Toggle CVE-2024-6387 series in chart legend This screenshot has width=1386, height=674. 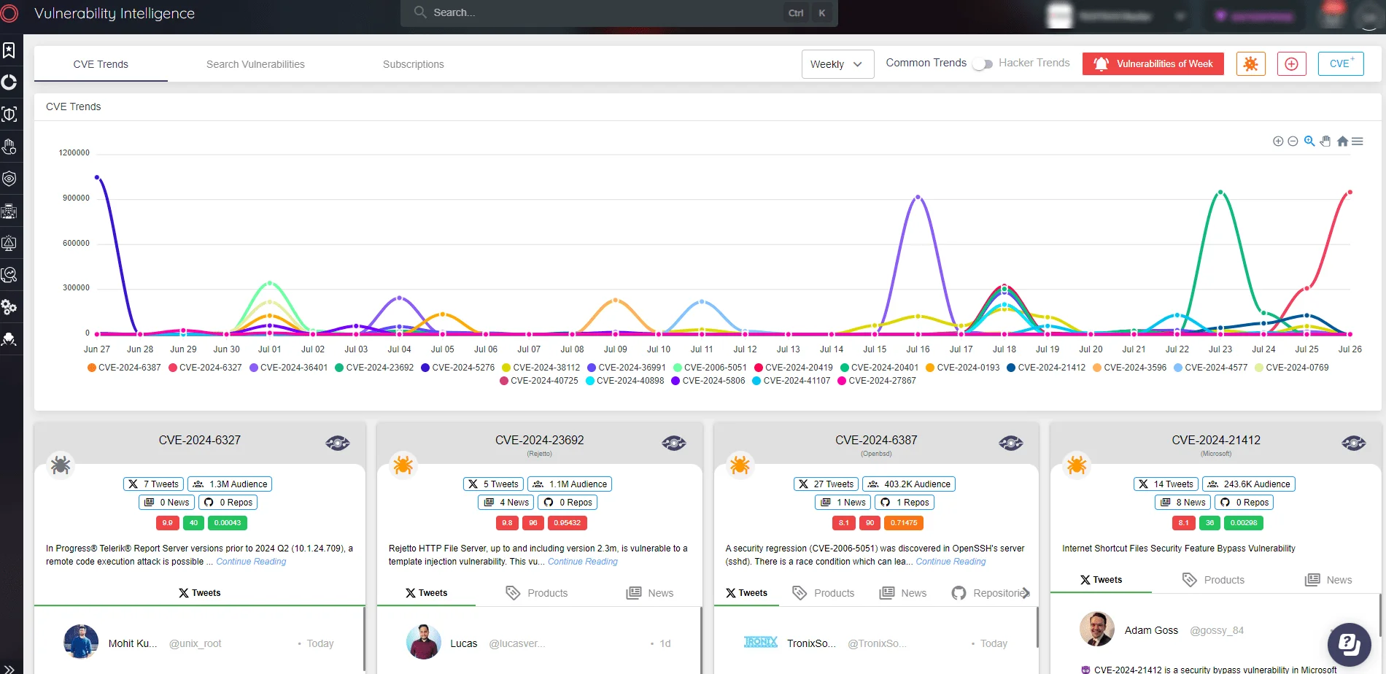pos(124,368)
